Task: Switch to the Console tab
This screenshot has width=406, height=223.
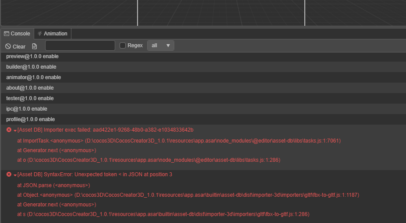Action: 17,34
